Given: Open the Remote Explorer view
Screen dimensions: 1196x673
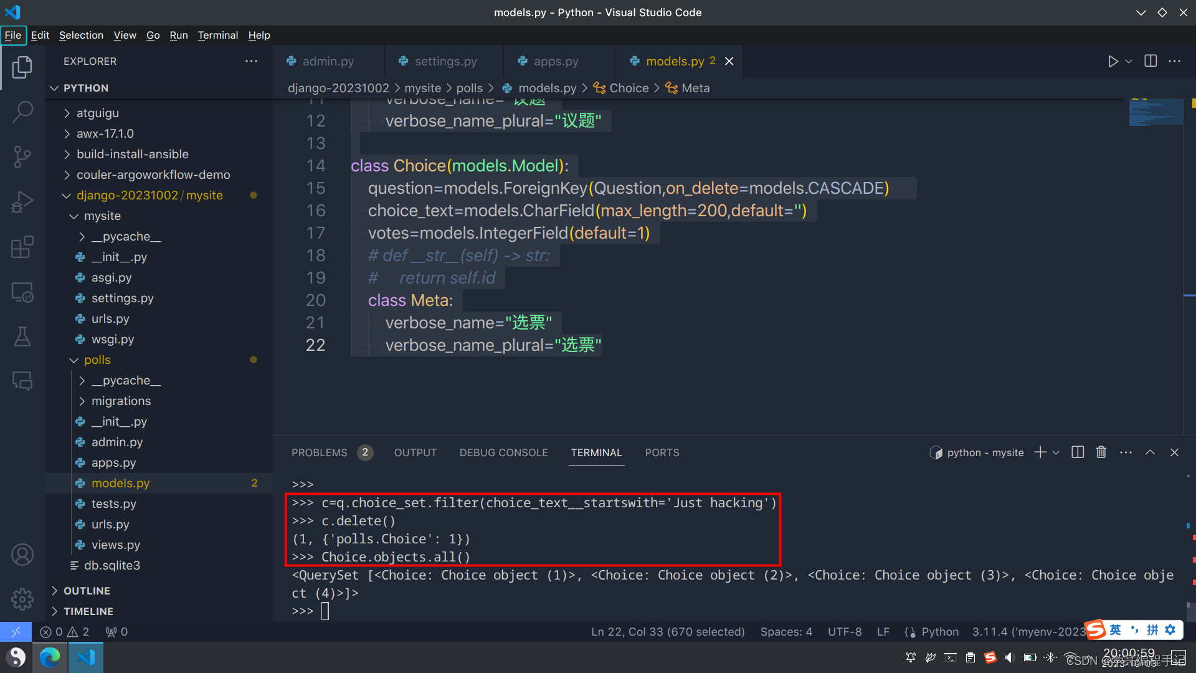Looking at the screenshot, I should click(22, 292).
